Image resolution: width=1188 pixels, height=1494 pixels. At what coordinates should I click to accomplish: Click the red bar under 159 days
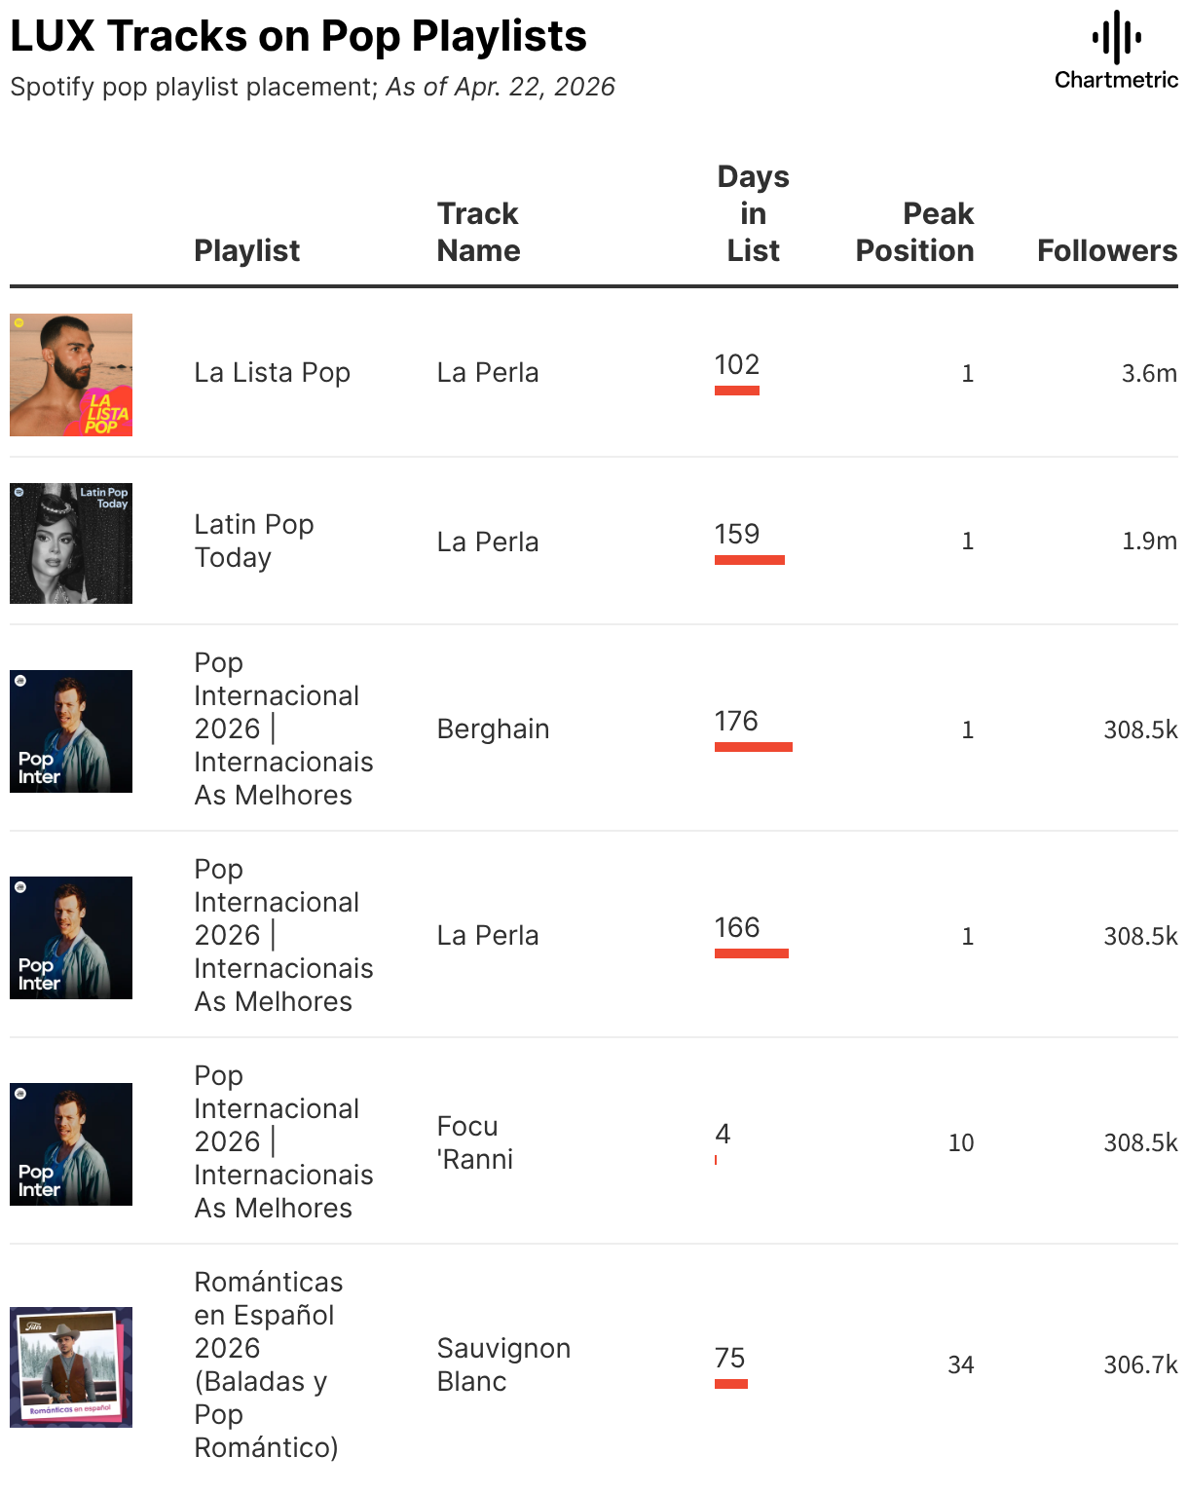pyautogui.click(x=749, y=560)
